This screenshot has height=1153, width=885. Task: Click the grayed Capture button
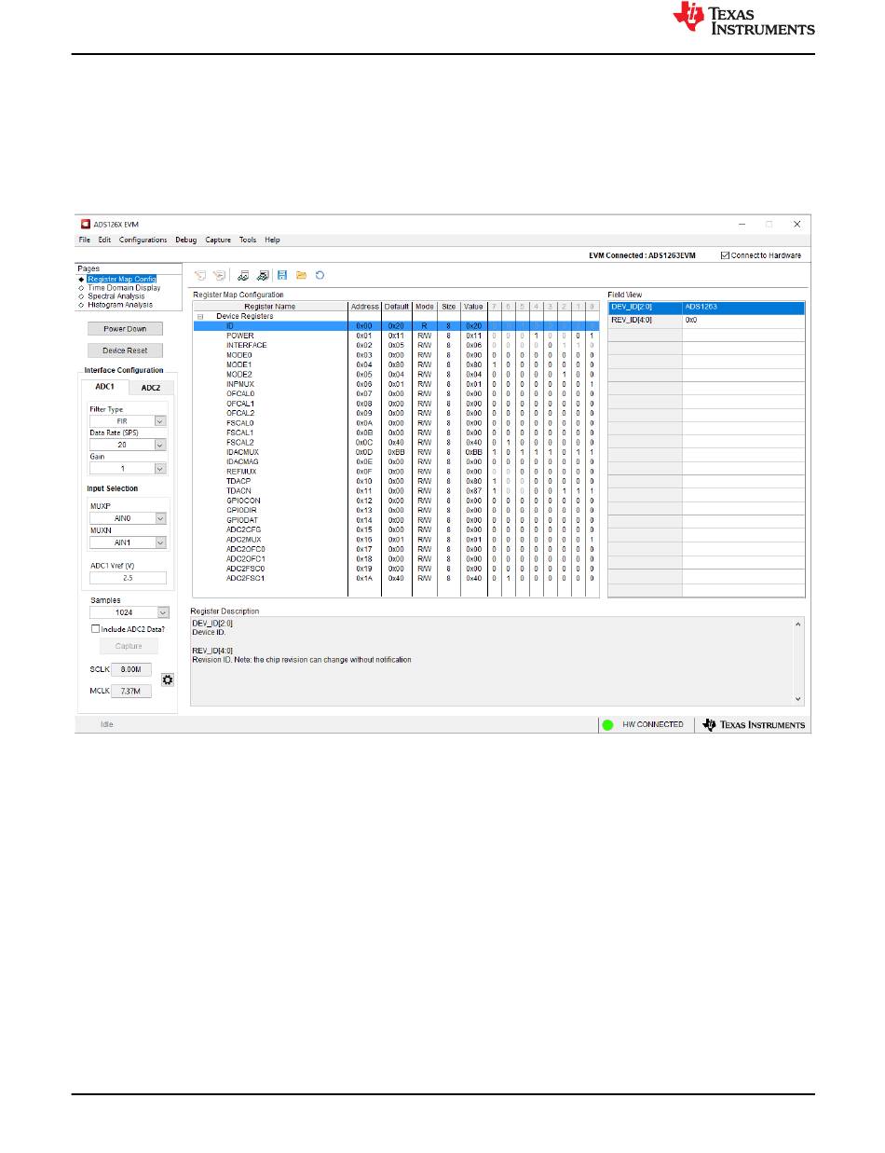click(129, 646)
